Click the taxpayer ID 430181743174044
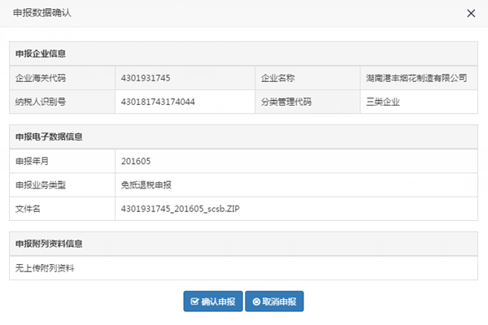The image size is (488, 325). click(x=158, y=102)
